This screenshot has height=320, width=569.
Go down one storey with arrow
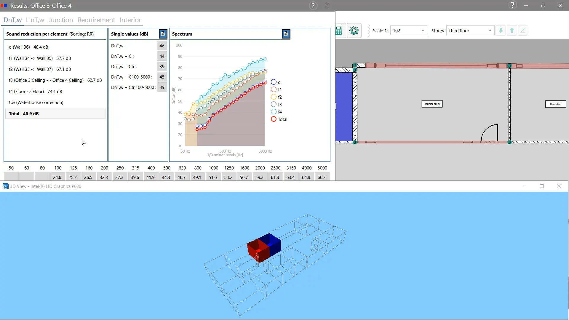(x=501, y=31)
